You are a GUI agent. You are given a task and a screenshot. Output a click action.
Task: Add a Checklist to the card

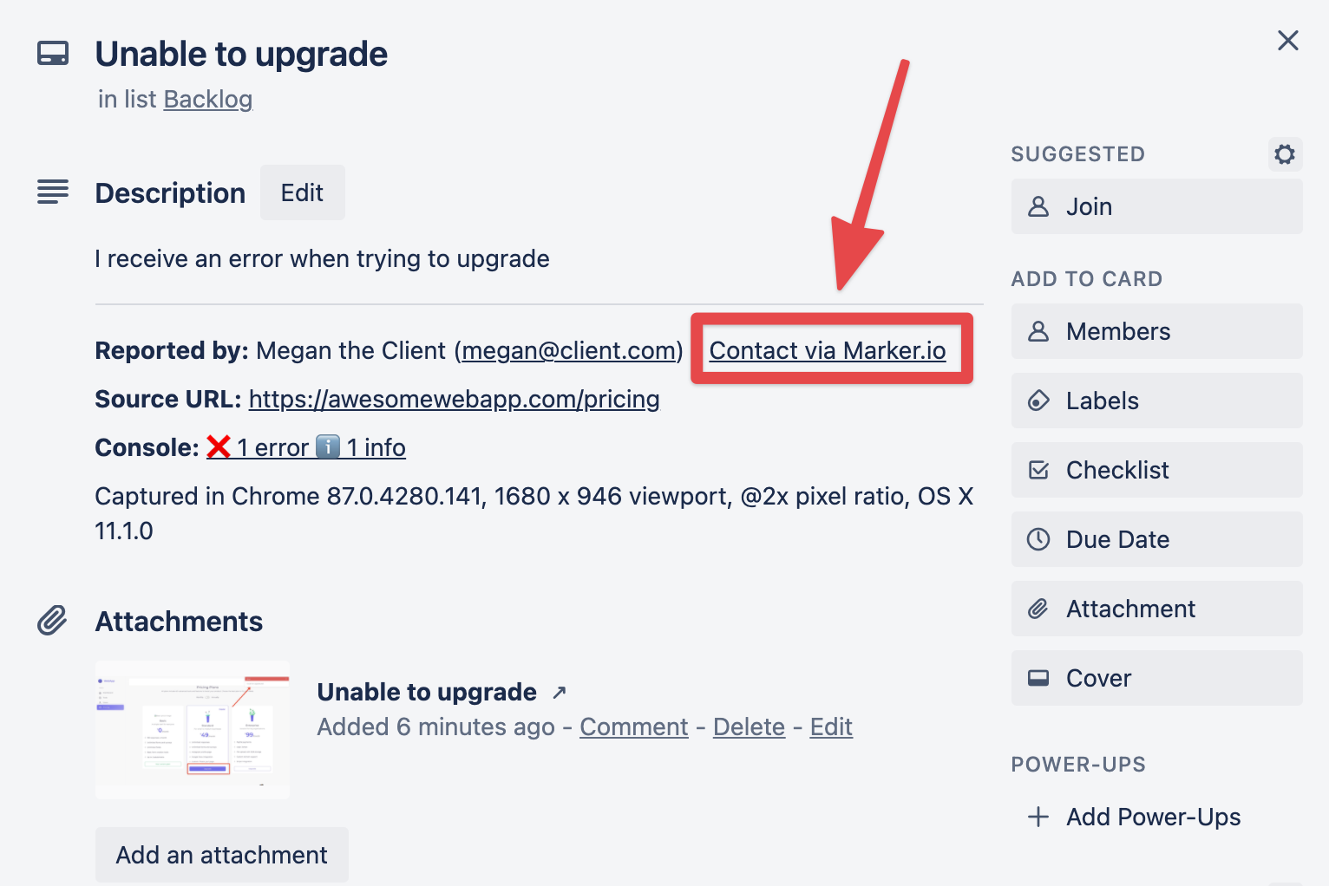pyautogui.click(x=1156, y=470)
